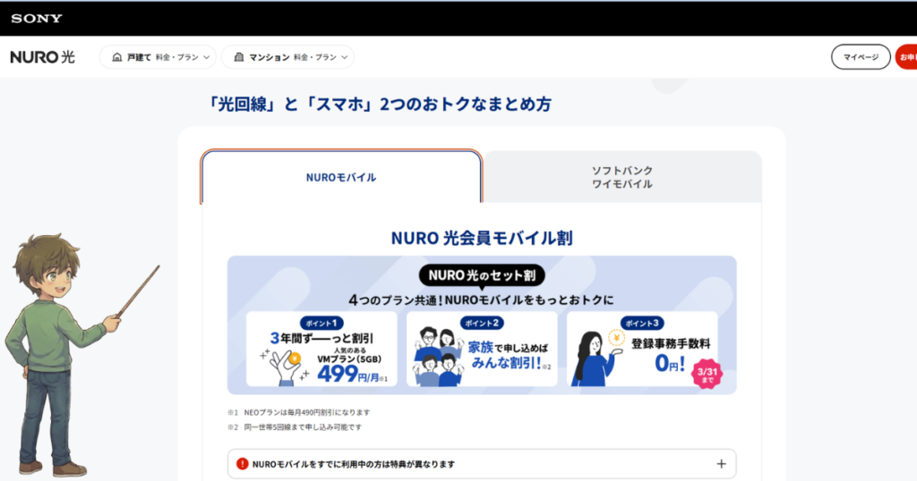Click the woman with yen coin illustration
Viewport: 917px width, 481px height.
(x=596, y=358)
